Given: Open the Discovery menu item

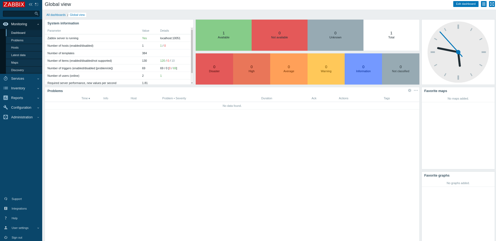Looking at the screenshot, I should tap(24, 70).
